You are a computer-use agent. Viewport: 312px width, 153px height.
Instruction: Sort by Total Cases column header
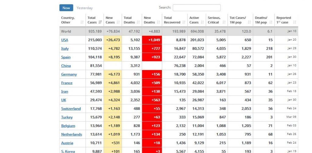[94, 20]
